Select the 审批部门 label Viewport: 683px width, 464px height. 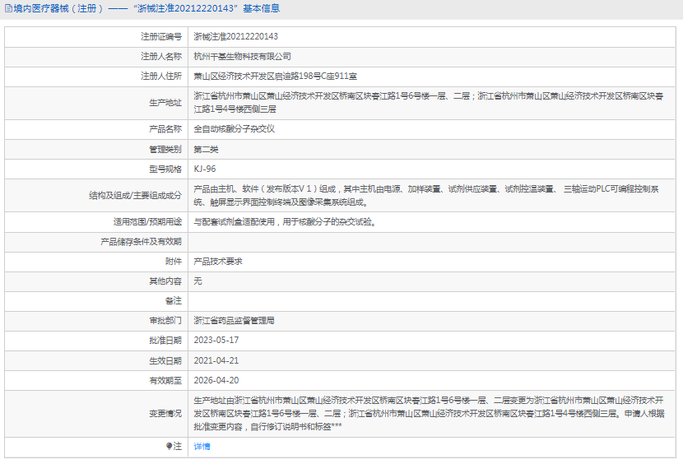pos(165,321)
